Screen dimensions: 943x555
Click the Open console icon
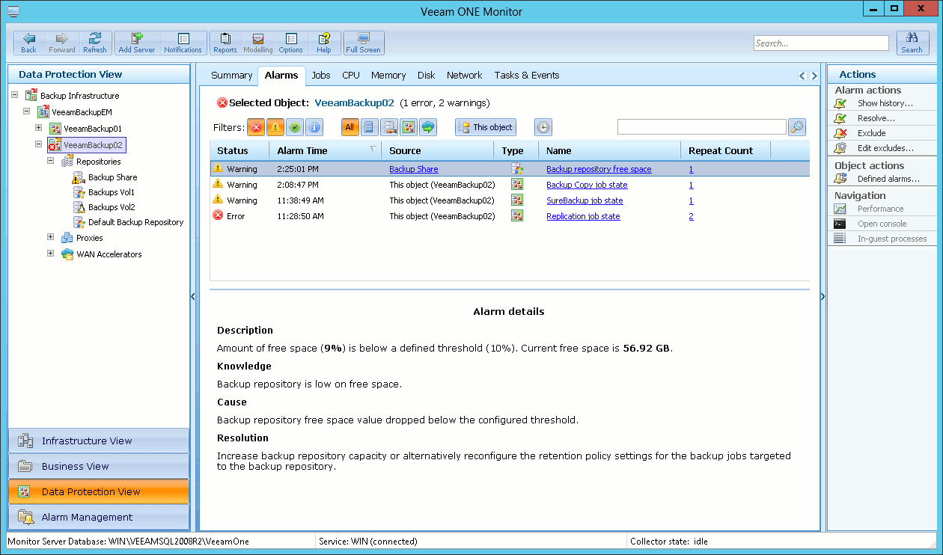click(x=840, y=224)
